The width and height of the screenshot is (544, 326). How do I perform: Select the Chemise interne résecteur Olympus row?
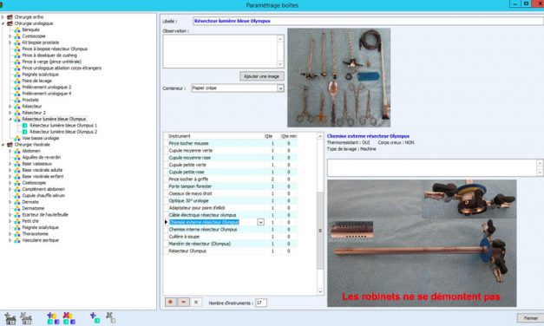232,229
